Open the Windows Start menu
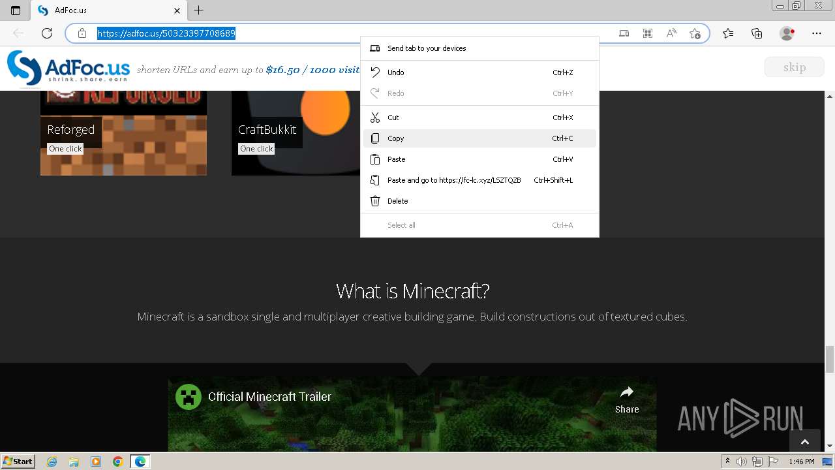835x470 pixels. (18, 462)
